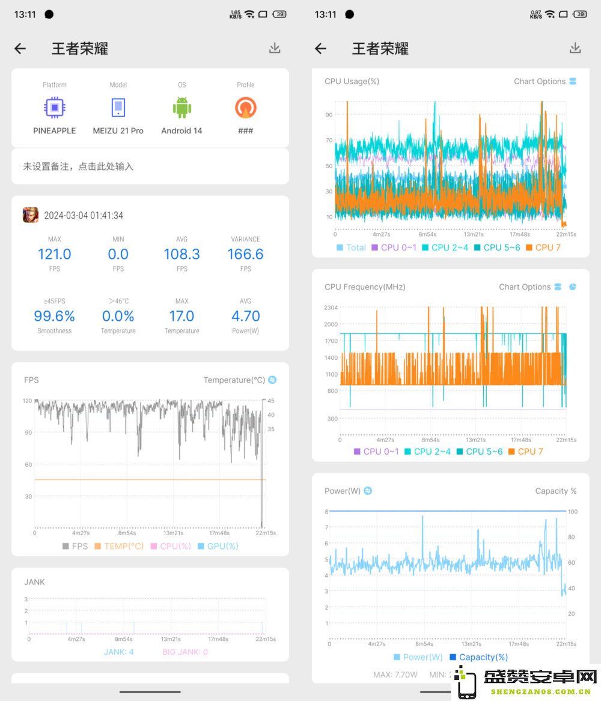Viewport: 601px width, 701px height.
Task: Tap swap icon next to Power(W) title
Action: click(368, 491)
